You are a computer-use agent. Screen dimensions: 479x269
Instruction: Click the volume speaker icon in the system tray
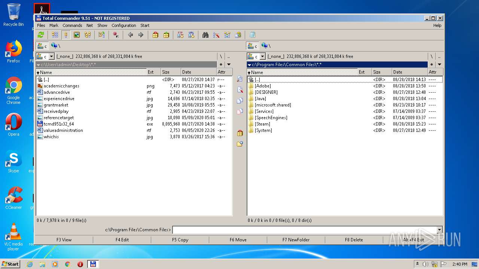click(x=425, y=264)
